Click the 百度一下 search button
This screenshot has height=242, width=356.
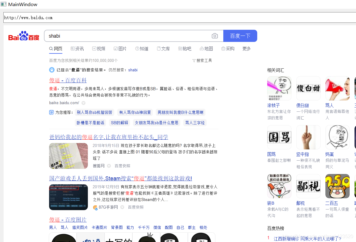pyautogui.click(x=240, y=36)
